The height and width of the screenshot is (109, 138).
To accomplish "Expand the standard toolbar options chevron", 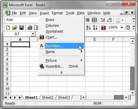I will point(134,28).
